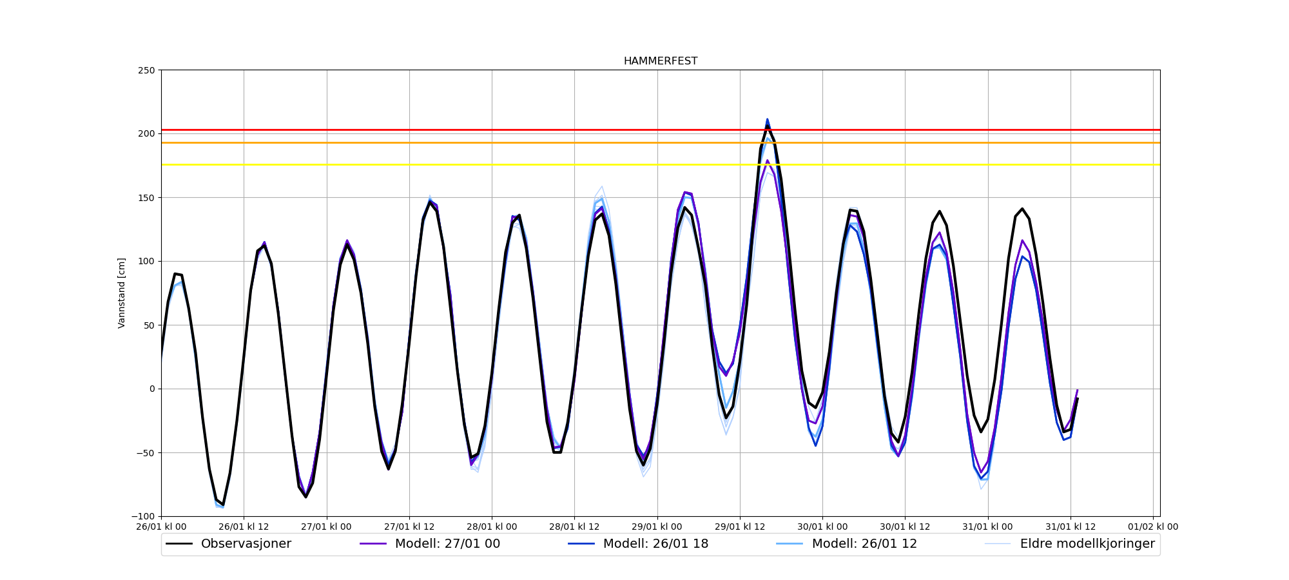Click the pale legend line for Eldre modellkjoringer
Screen dimensions: 1289x580
[998, 544]
